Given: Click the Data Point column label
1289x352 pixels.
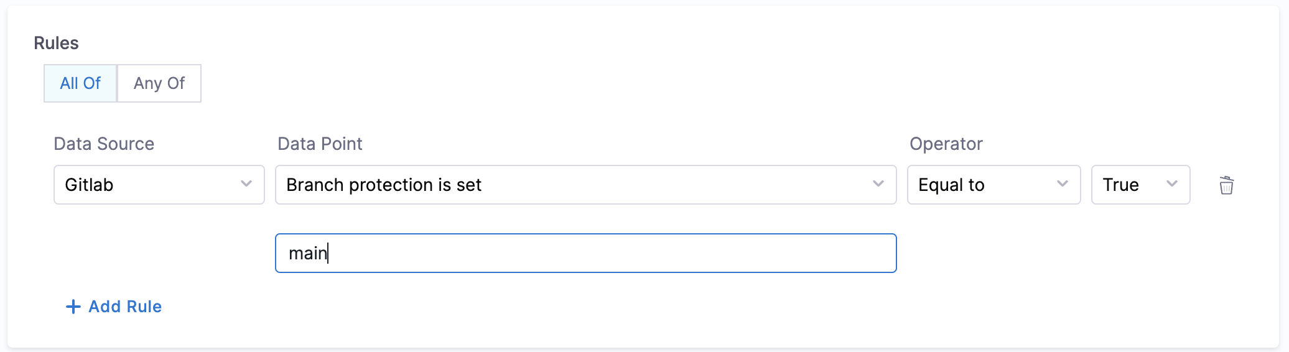Looking at the screenshot, I should pos(320,144).
